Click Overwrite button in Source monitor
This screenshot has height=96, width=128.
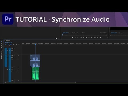[x=98, y=38]
